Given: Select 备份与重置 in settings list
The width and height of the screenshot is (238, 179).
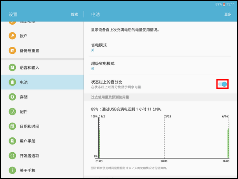Looking at the screenshot, I should tap(42, 51).
